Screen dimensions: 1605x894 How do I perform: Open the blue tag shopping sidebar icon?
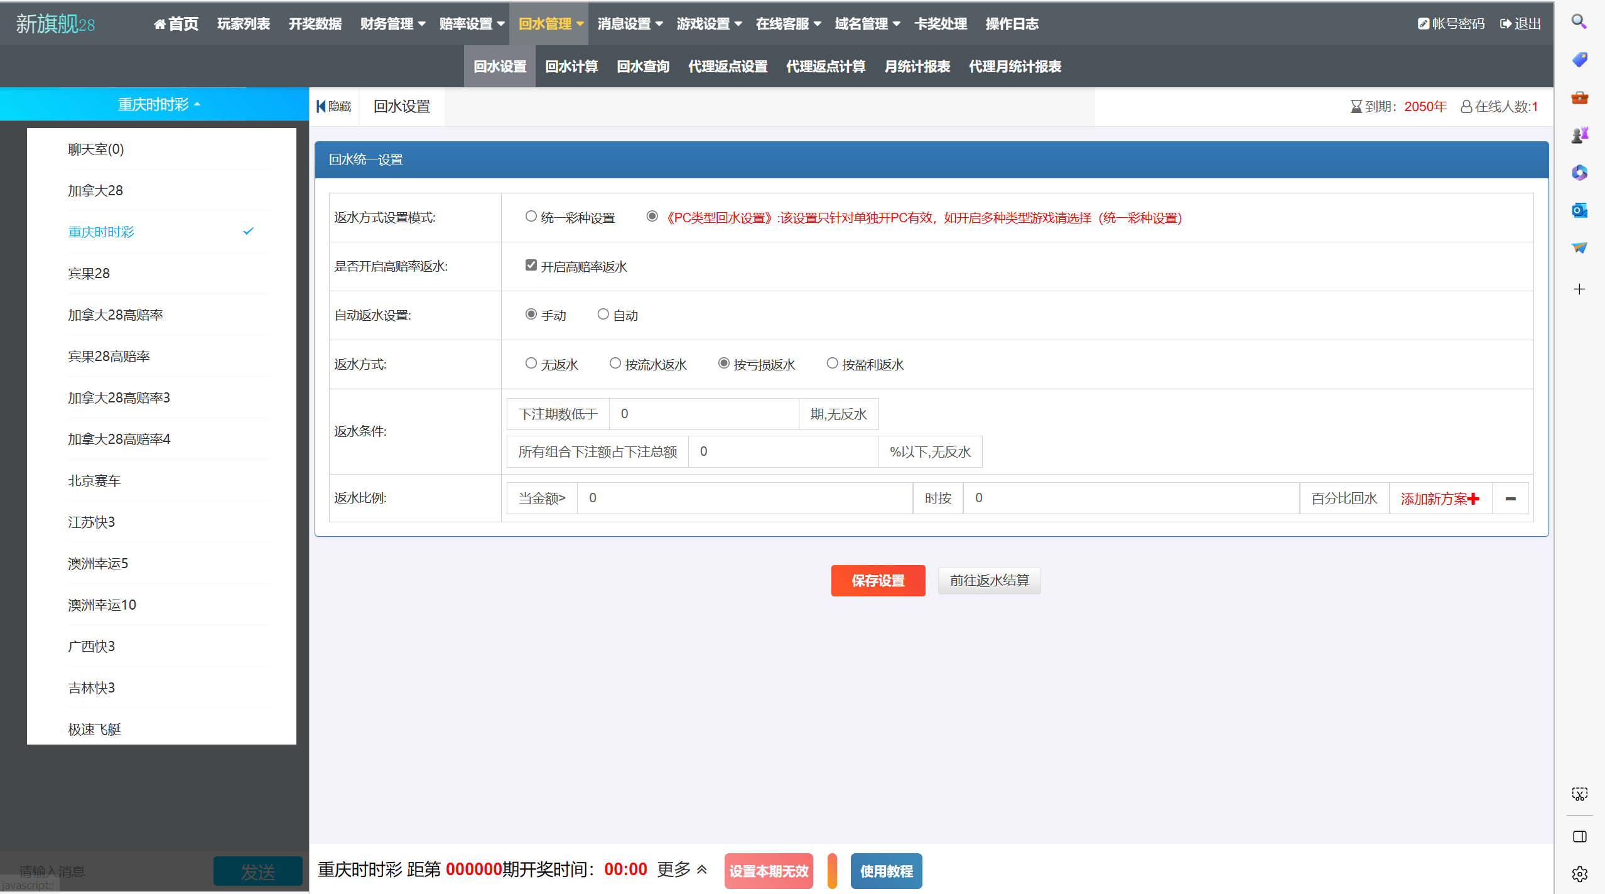tap(1579, 60)
